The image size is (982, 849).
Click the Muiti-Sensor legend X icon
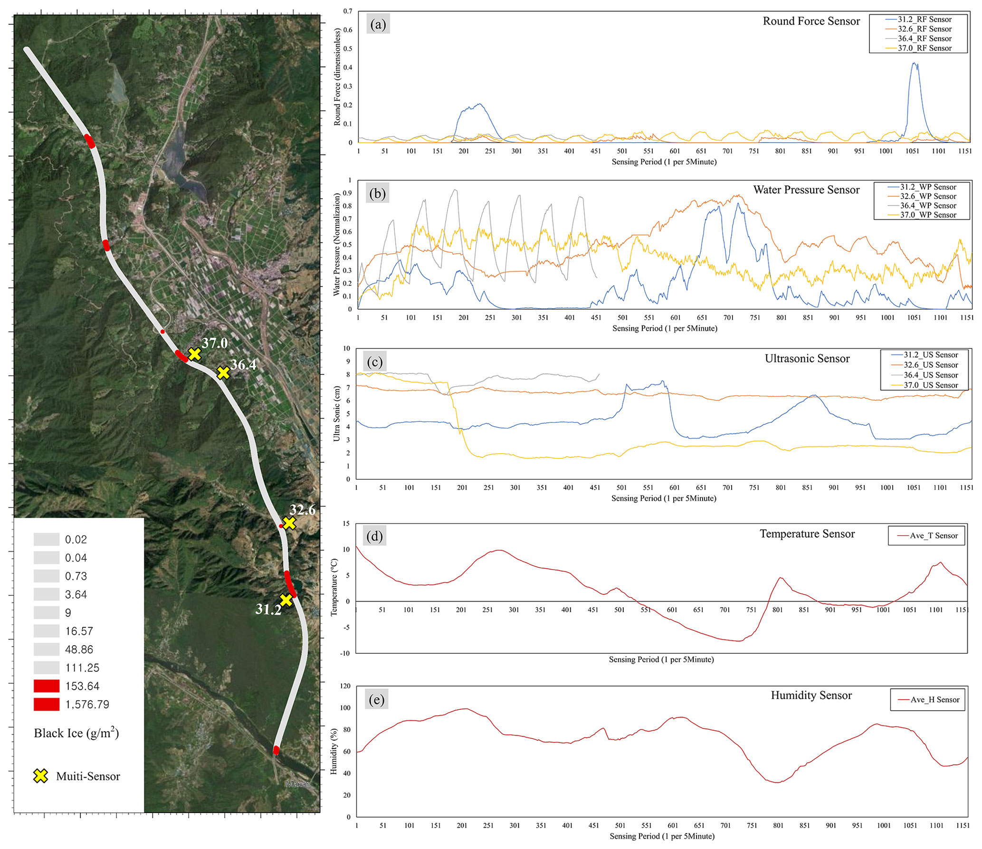tap(41, 776)
